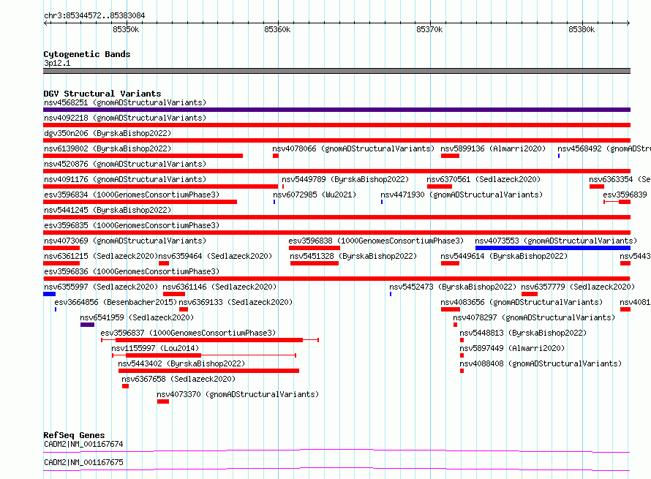
Task: Click the gray cytogenetic band bar
Action: (x=336, y=71)
